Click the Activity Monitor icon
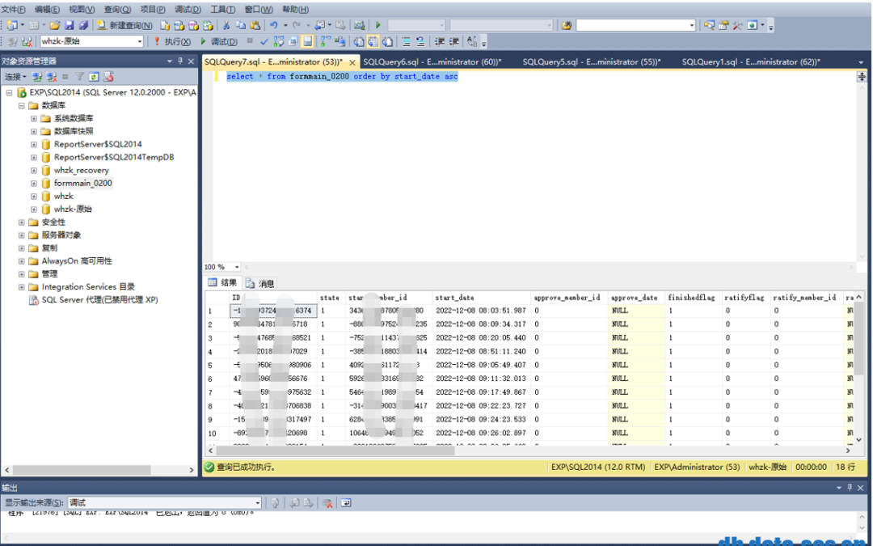The width and height of the screenshot is (873, 546). tap(359, 25)
